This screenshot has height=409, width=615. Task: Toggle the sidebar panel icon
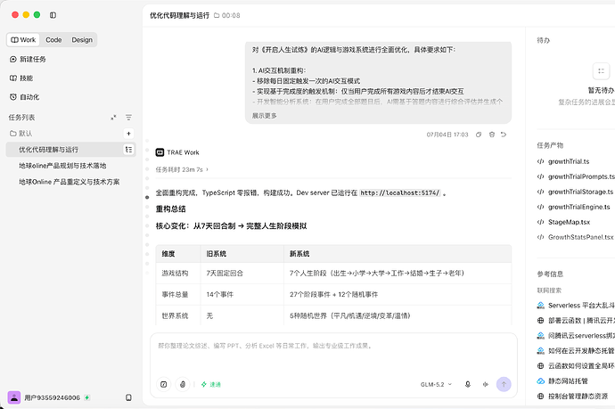53,15
